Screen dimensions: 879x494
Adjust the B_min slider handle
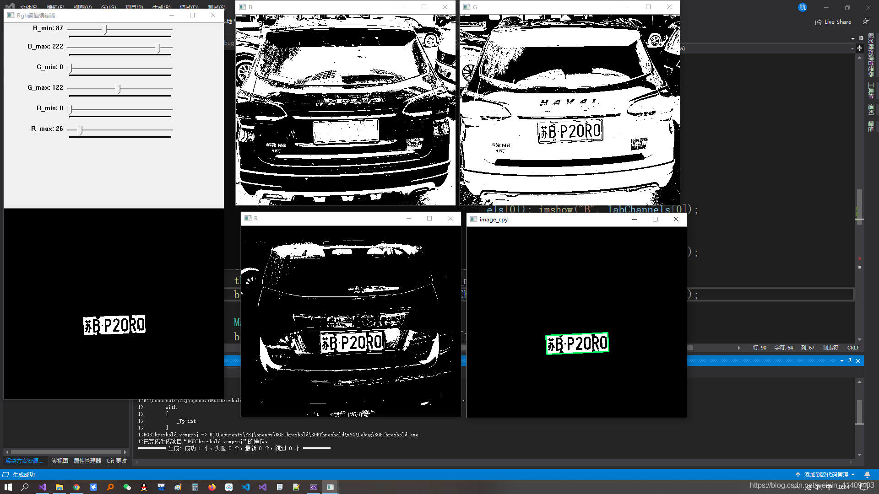pyautogui.click(x=105, y=29)
